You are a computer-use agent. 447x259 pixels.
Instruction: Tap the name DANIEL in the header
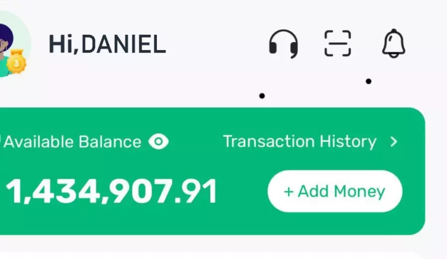click(124, 44)
